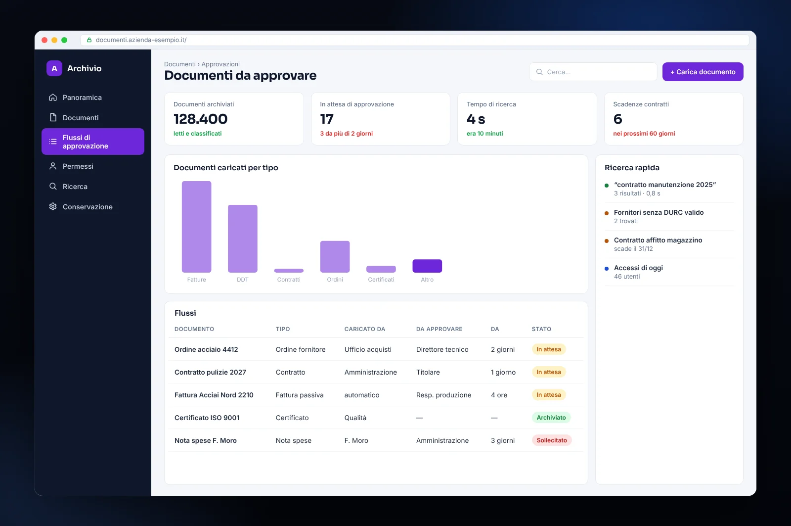Click the Conservazione gear icon
This screenshot has height=526, width=791.
pos(53,207)
